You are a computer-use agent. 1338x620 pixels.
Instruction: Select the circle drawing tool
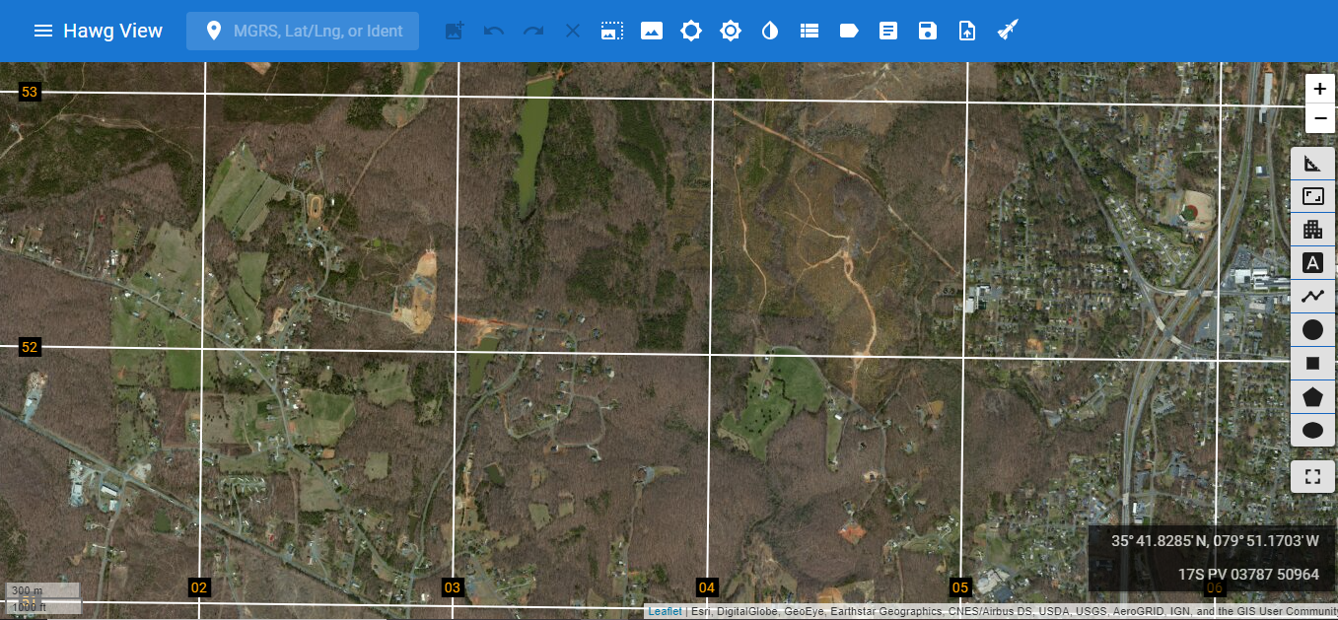[1312, 329]
